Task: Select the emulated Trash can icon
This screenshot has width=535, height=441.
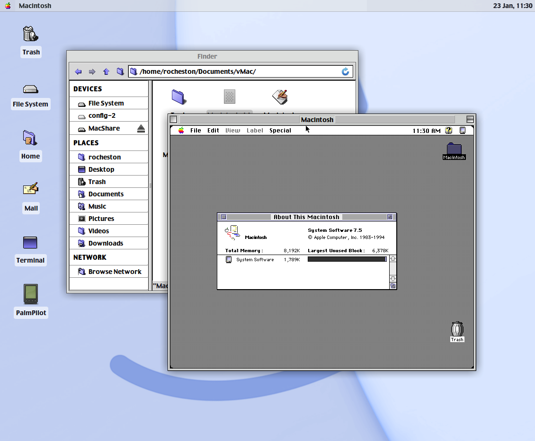Action: tap(457, 329)
